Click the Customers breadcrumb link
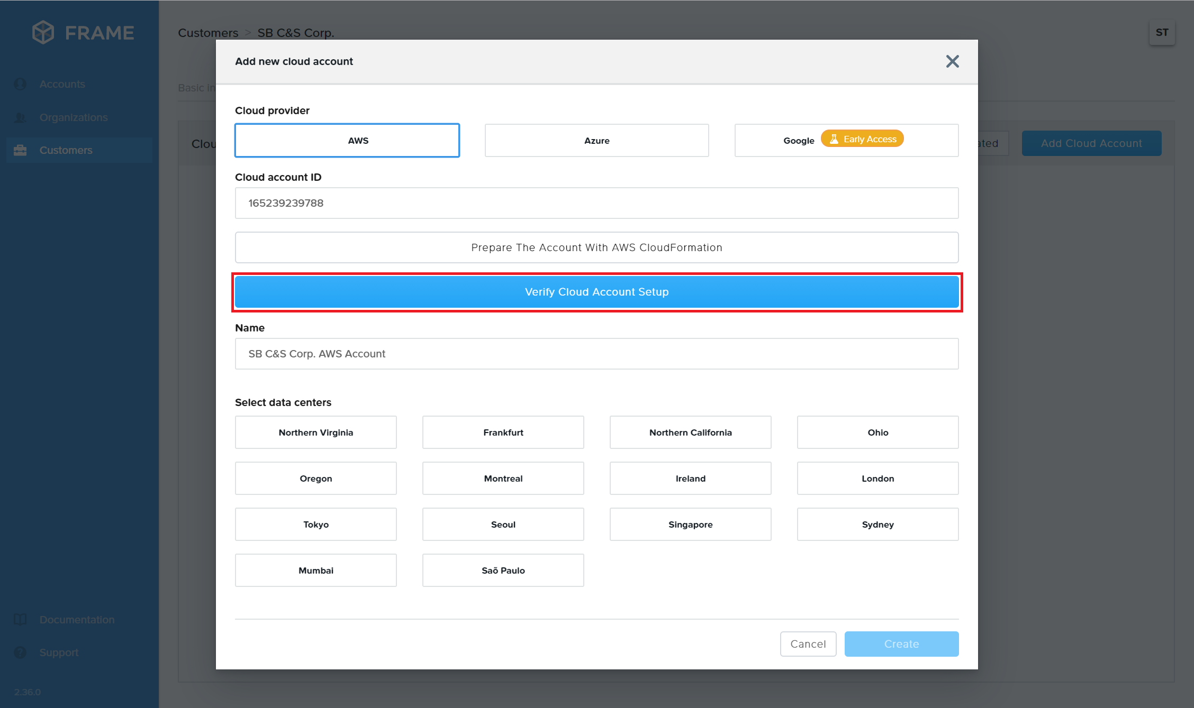The height and width of the screenshot is (708, 1194). pos(208,33)
